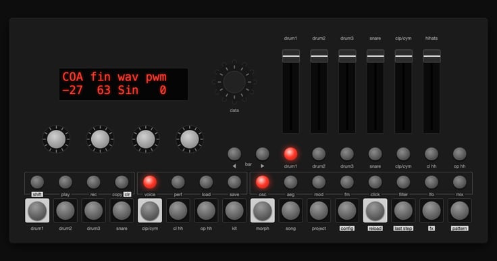Click the shift button
This screenshot has height=261, width=497.
[x=37, y=183]
